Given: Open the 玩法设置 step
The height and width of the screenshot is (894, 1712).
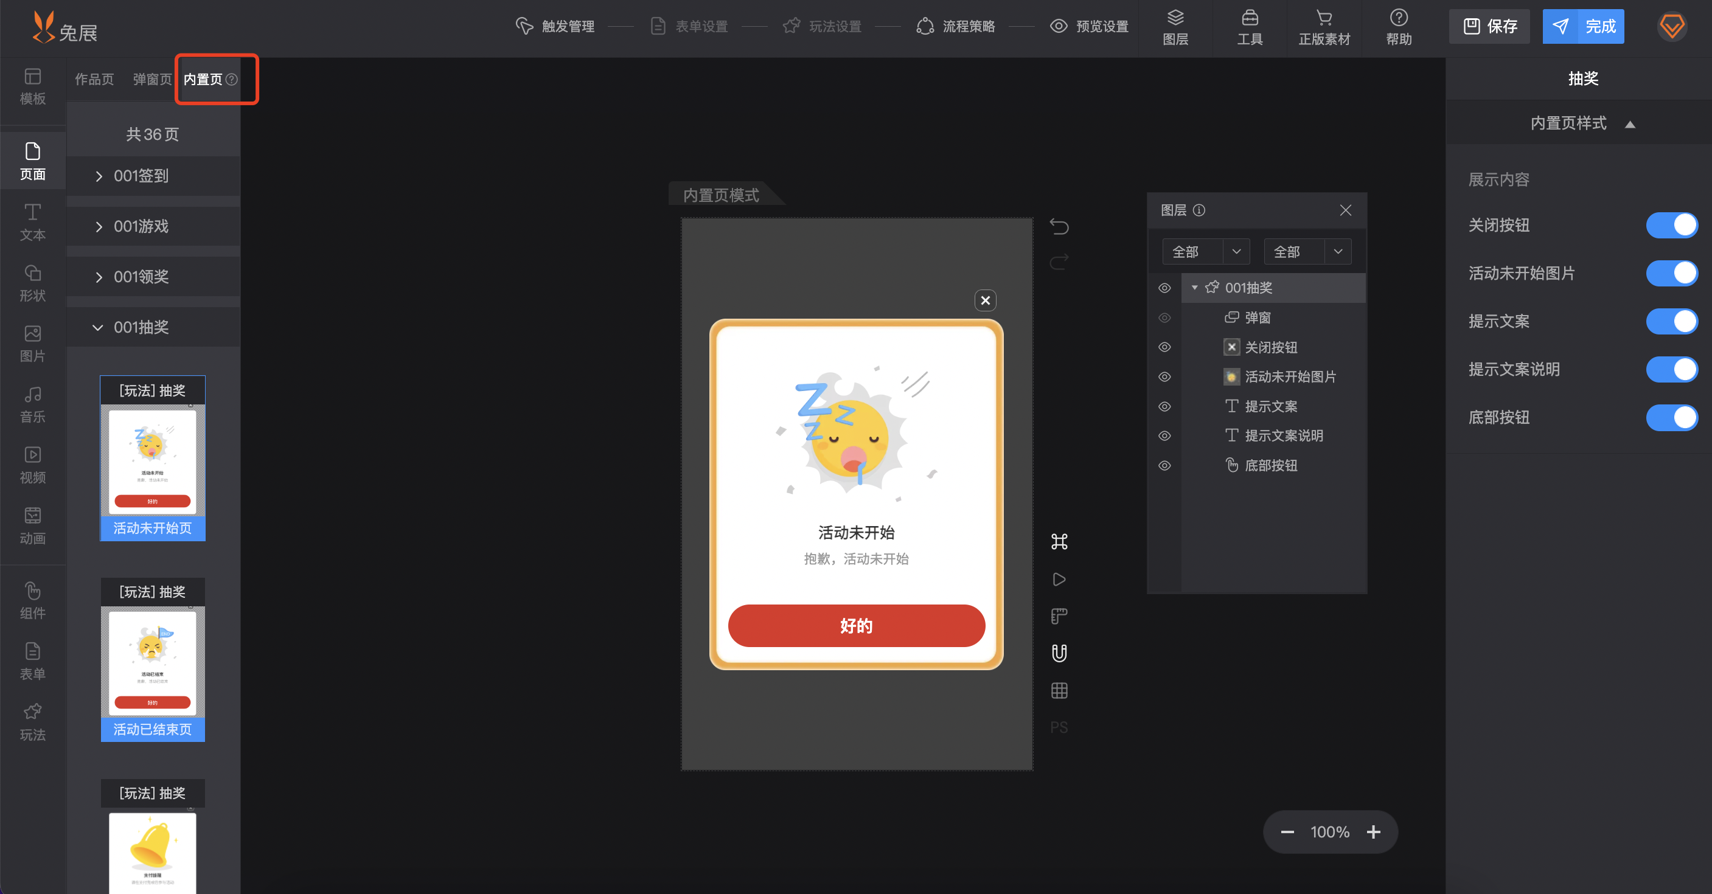Looking at the screenshot, I should coord(822,27).
